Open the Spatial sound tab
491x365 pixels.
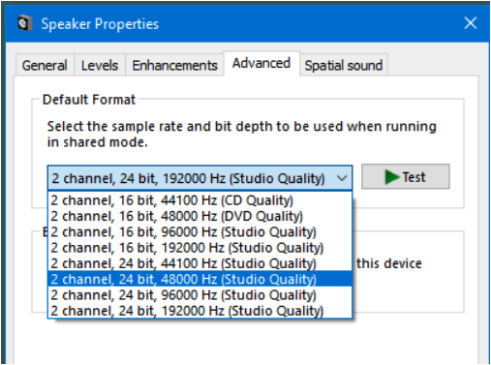[344, 65]
